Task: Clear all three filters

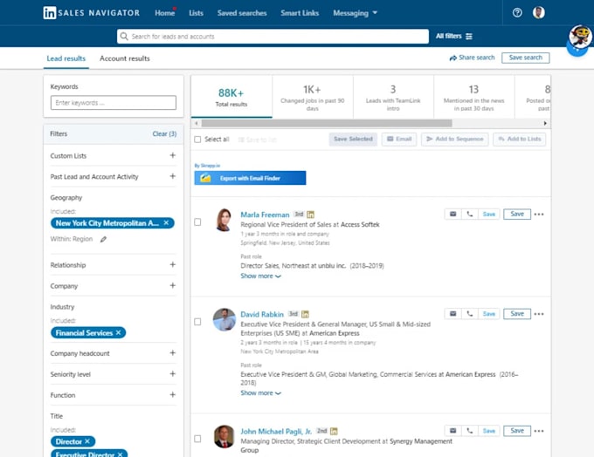Action: click(164, 133)
